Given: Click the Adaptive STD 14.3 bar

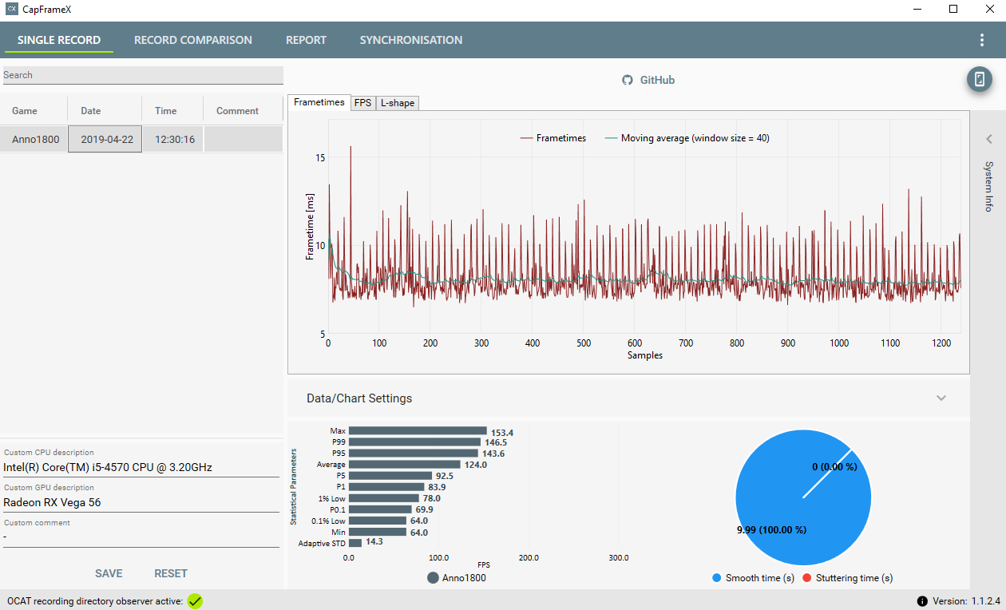Looking at the screenshot, I should pos(355,542).
